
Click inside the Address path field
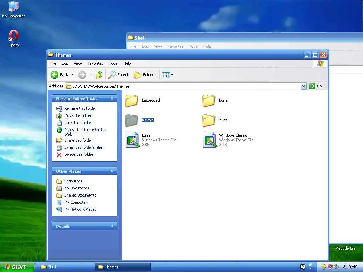[183, 86]
